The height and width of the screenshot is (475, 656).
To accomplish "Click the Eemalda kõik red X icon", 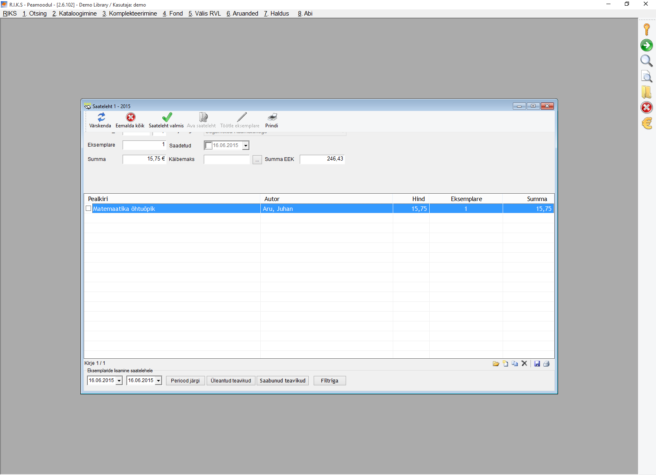I will [130, 118].
